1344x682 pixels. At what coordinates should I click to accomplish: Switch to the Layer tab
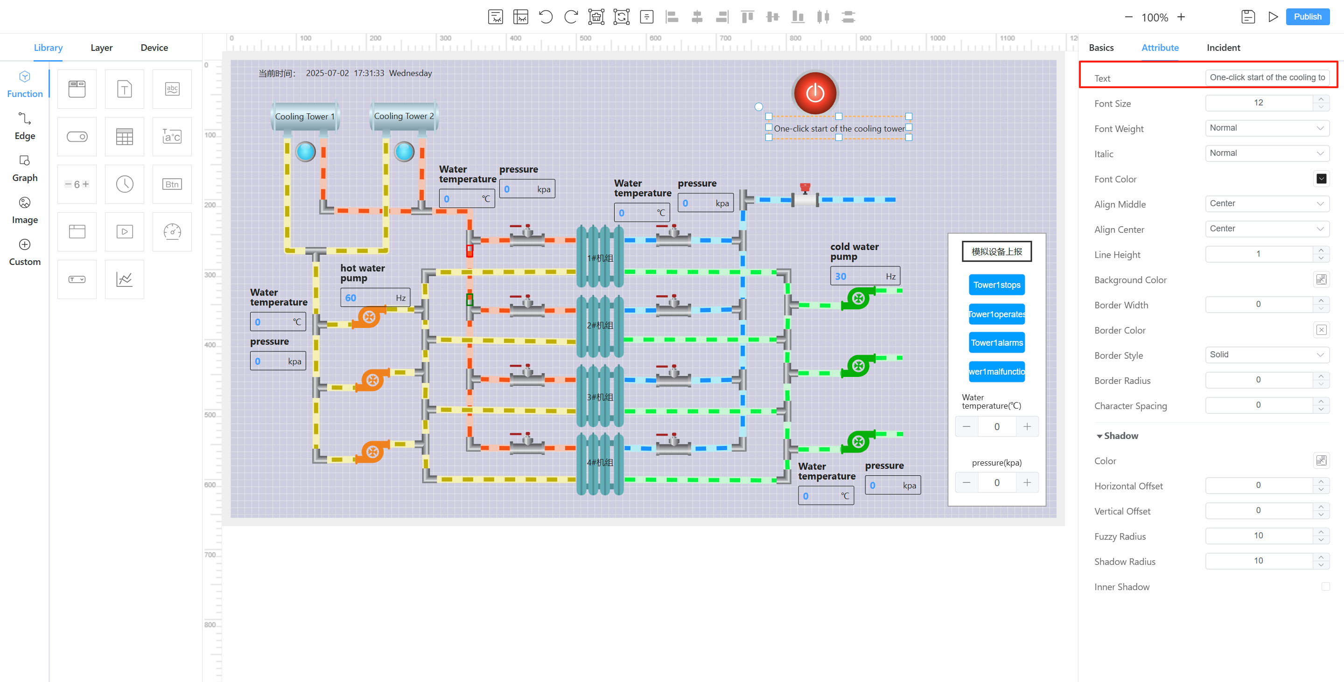pyautogui.click(x=101, y=48)
